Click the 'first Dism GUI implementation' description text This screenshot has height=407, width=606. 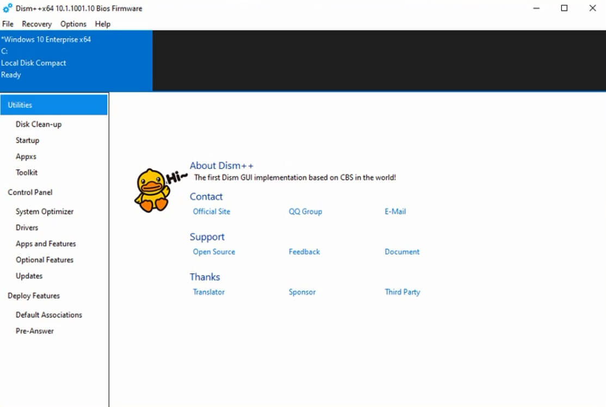tap(295, 178)
